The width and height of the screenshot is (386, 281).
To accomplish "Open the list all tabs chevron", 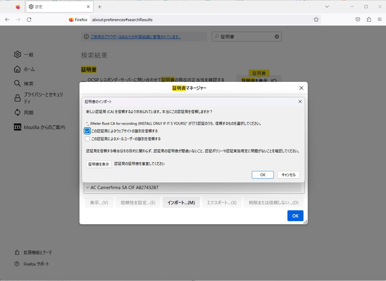I will coord(327,7).
